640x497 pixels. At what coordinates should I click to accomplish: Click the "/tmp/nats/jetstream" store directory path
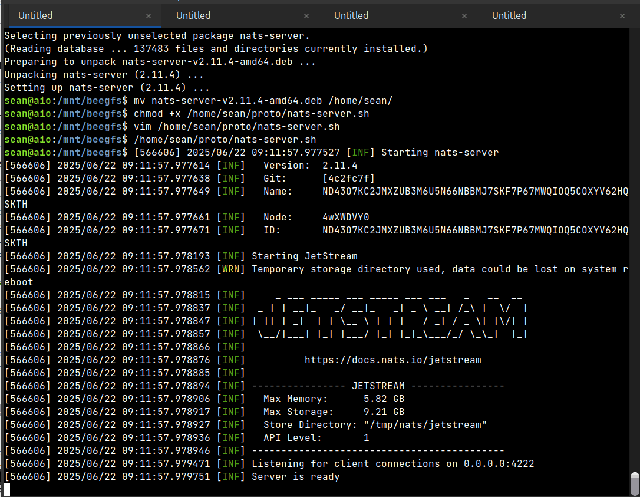425,424
